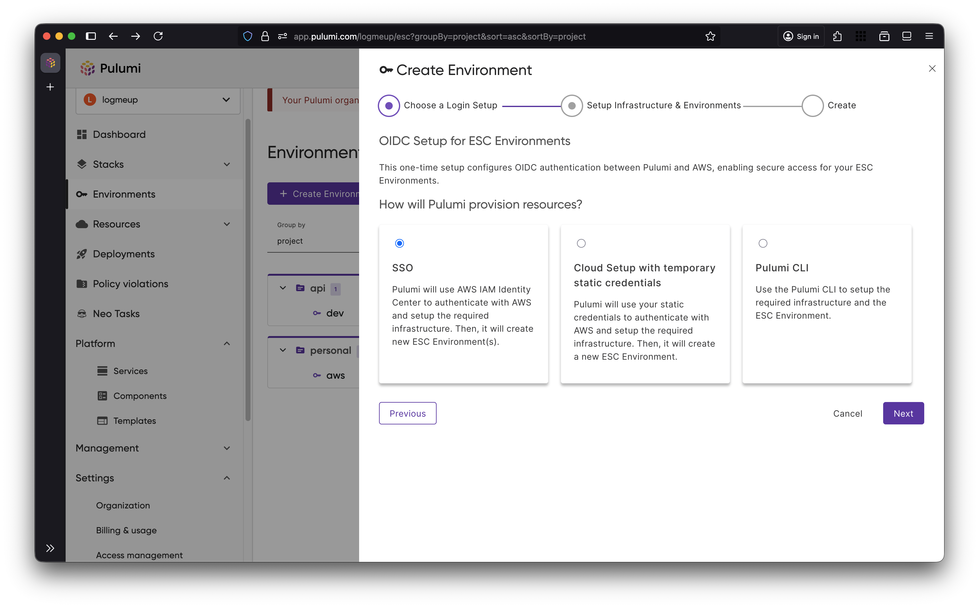The width and height of the screenshot is (979, 608).
Task: Expand the Stacks menu chevron
Action: tap(227, 165)
